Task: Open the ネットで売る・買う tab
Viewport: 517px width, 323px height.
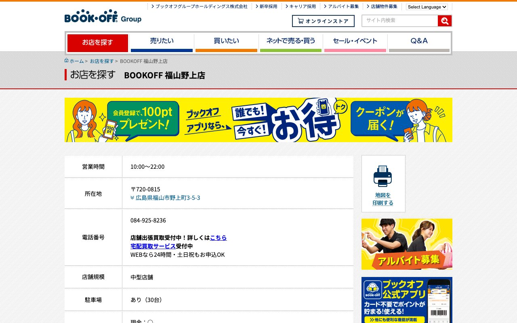Action: pyautogui.click(x=291, y=43)
